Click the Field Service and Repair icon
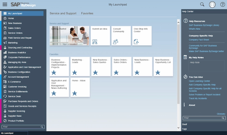 point(5,38)
